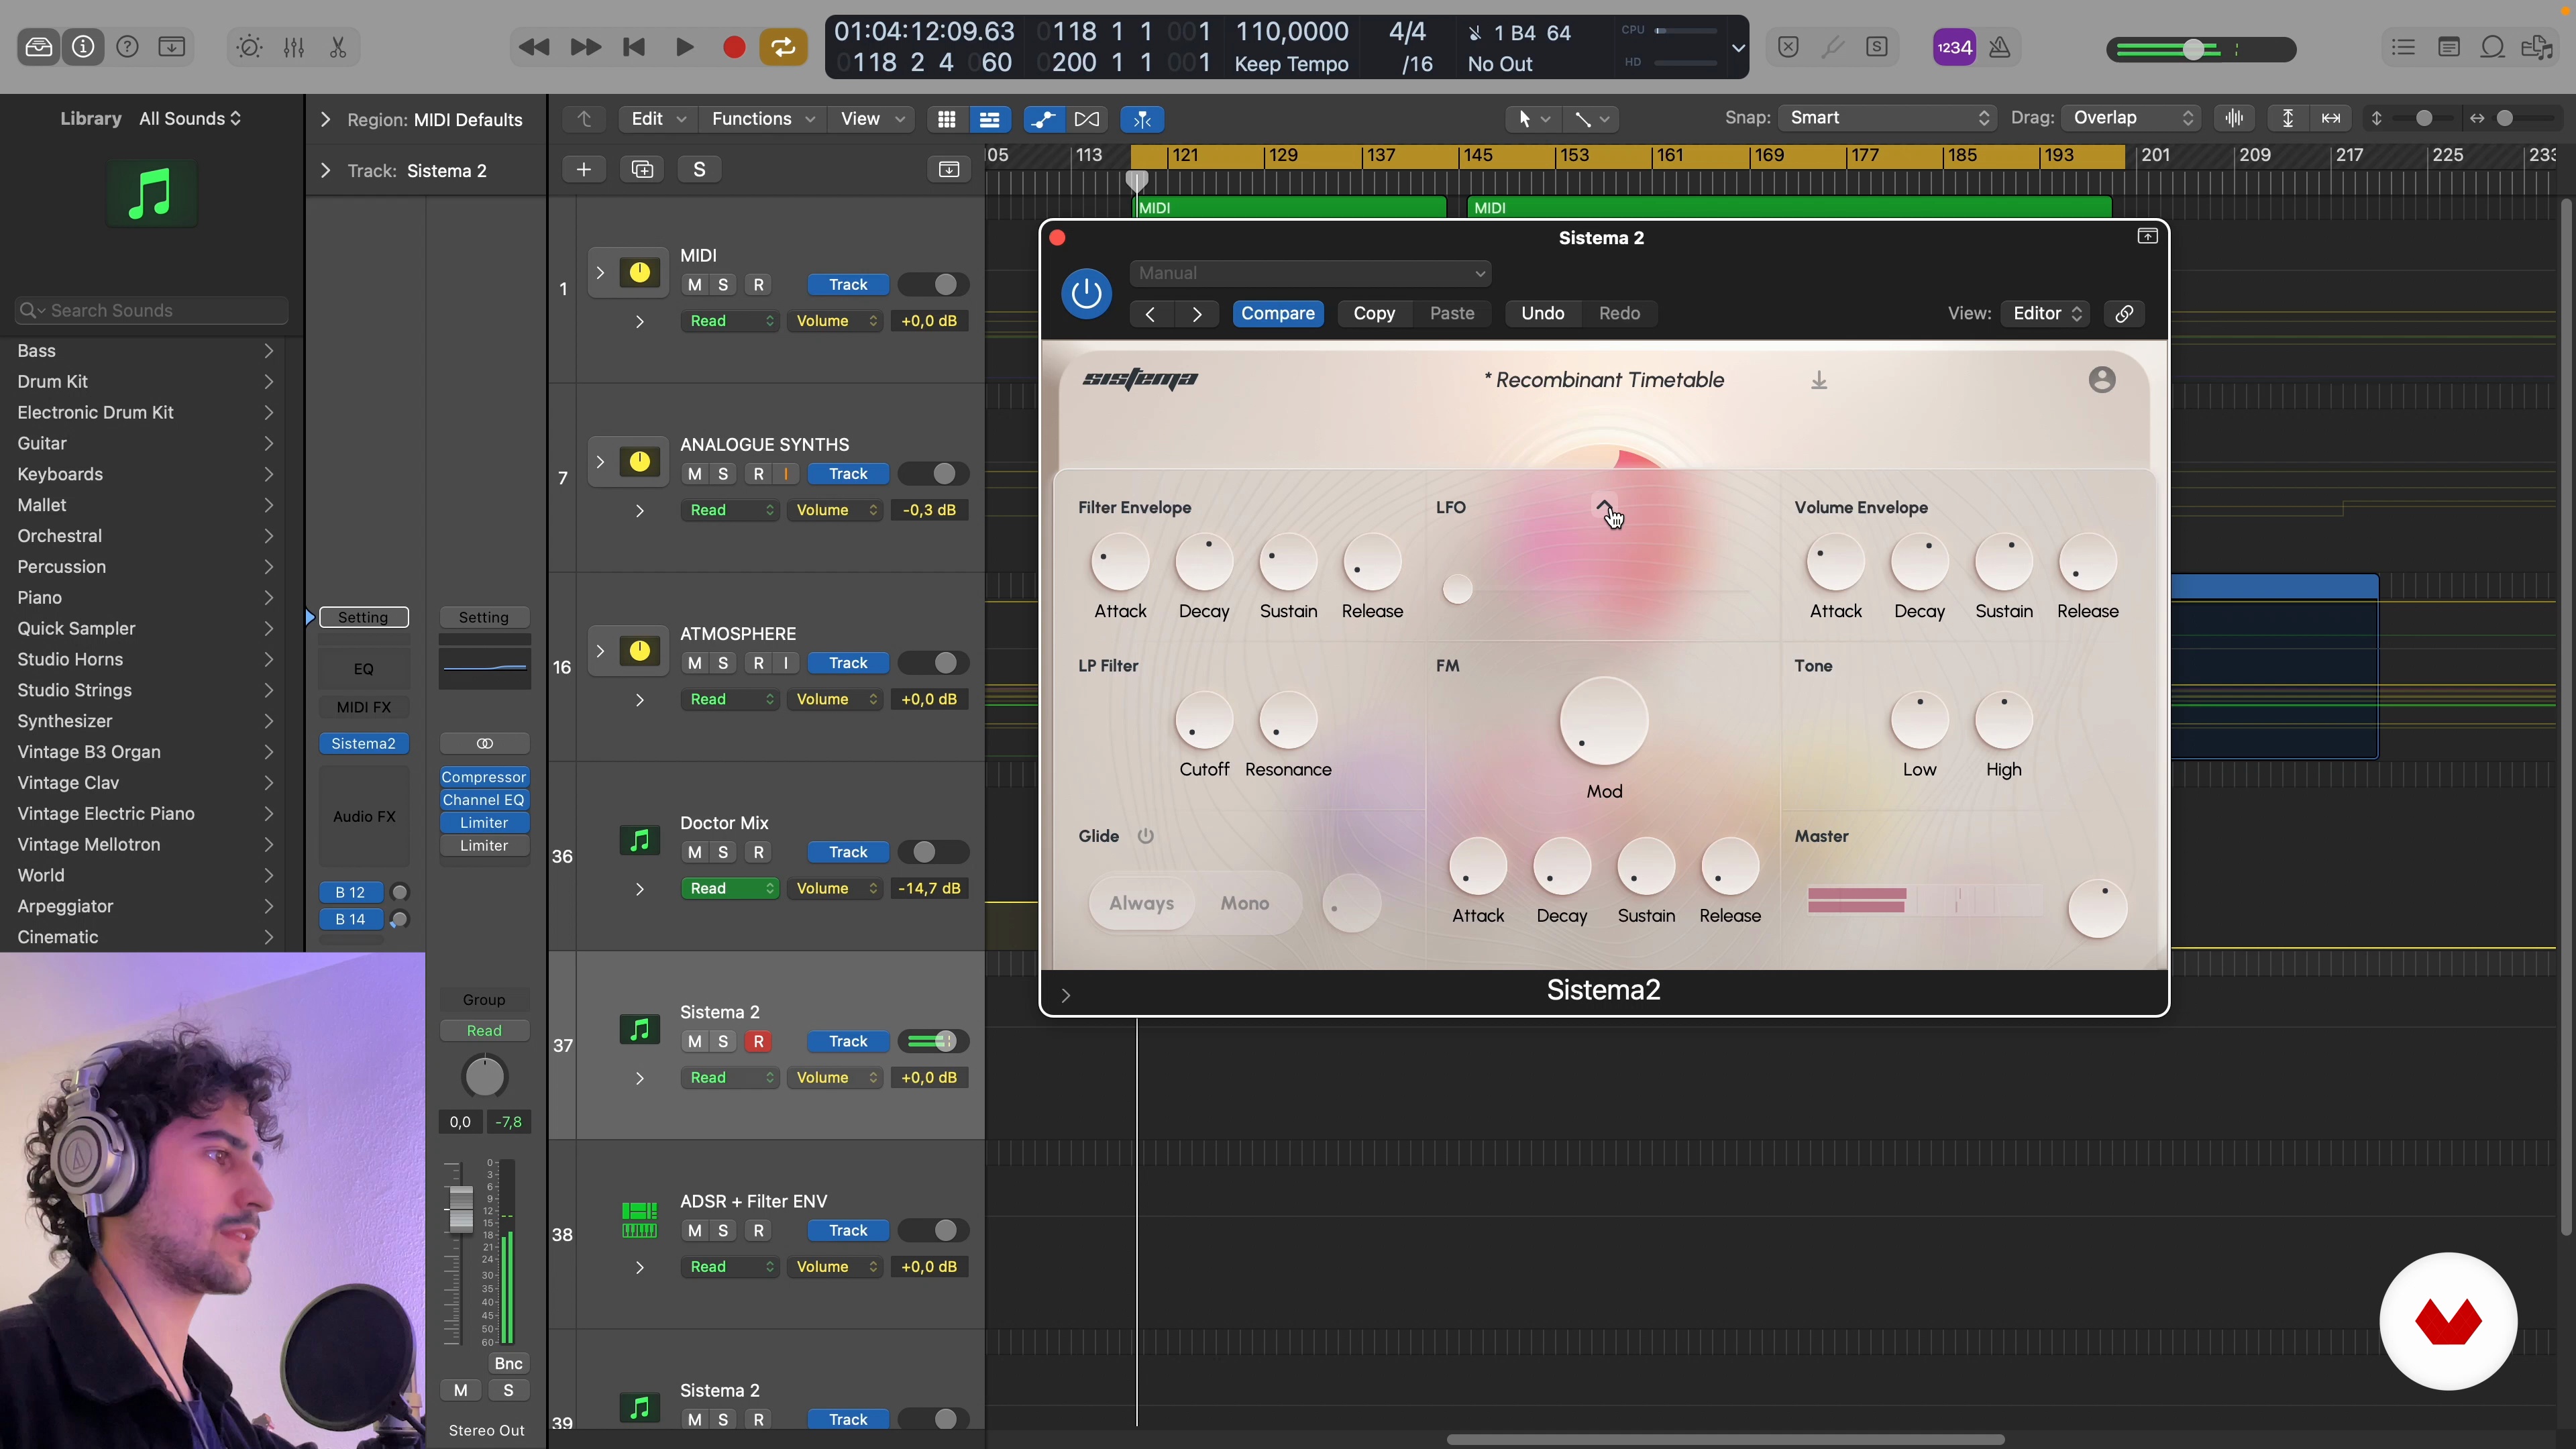Toggle the metronome click icon
This screenshot has width=2576, height=1449.
[2000, 47]
